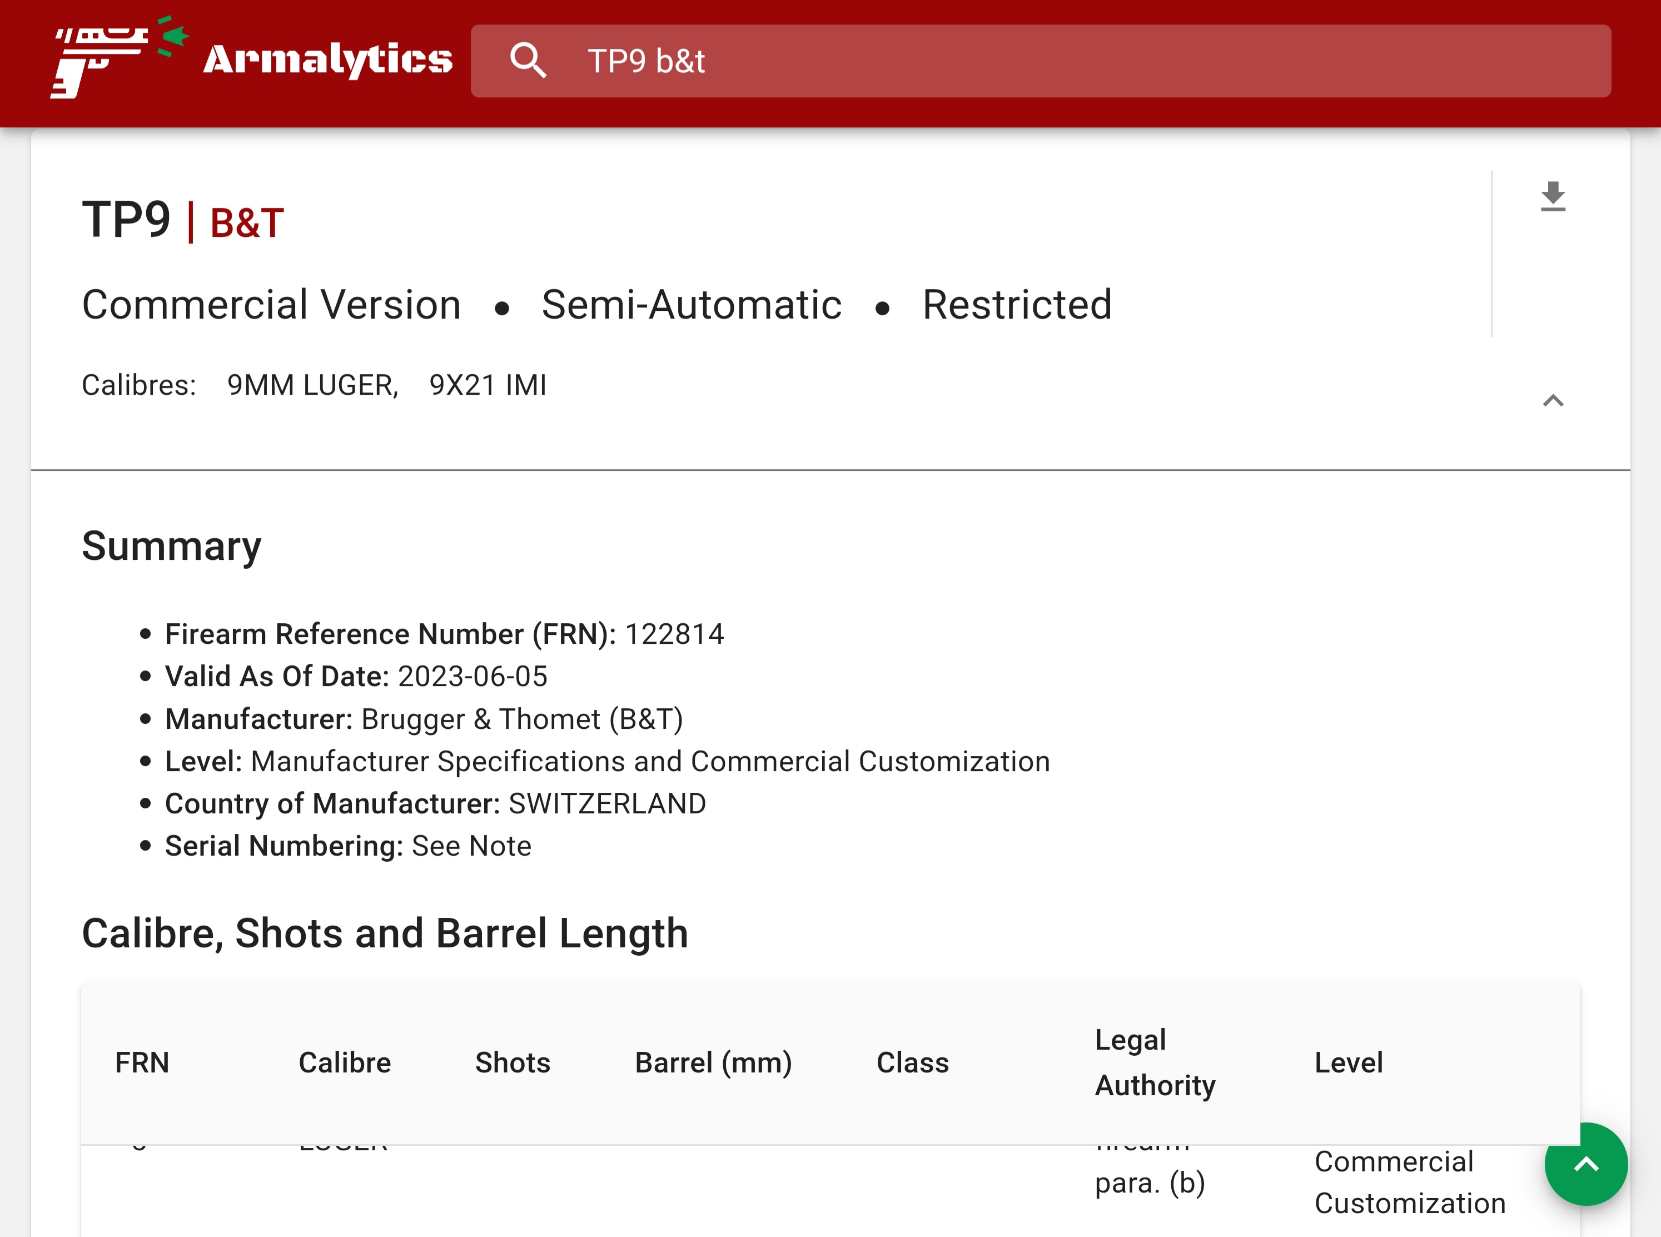Screen dimensions: 1661x1237
Task: Click the B&T manufacturer link
Action: (x=246, y=223)
